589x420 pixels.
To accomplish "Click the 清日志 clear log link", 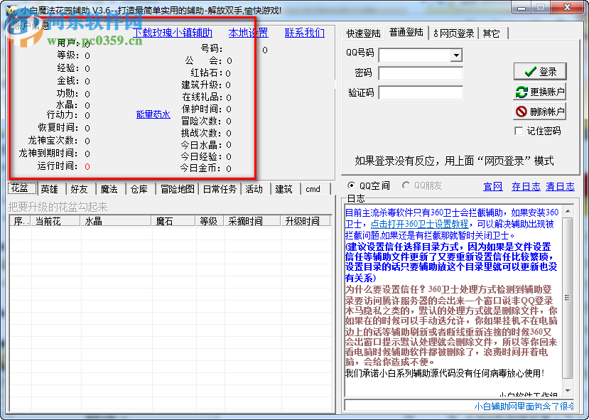I will 560,187.
